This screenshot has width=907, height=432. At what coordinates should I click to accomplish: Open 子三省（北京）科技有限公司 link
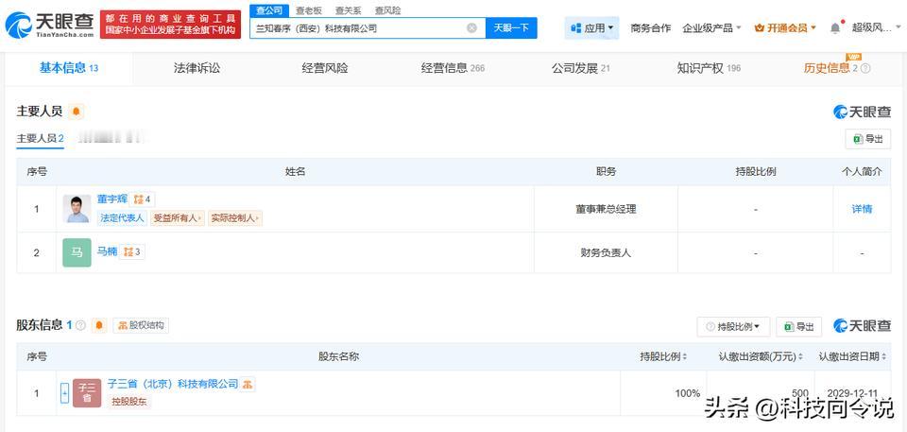click(x=173, y=384)
